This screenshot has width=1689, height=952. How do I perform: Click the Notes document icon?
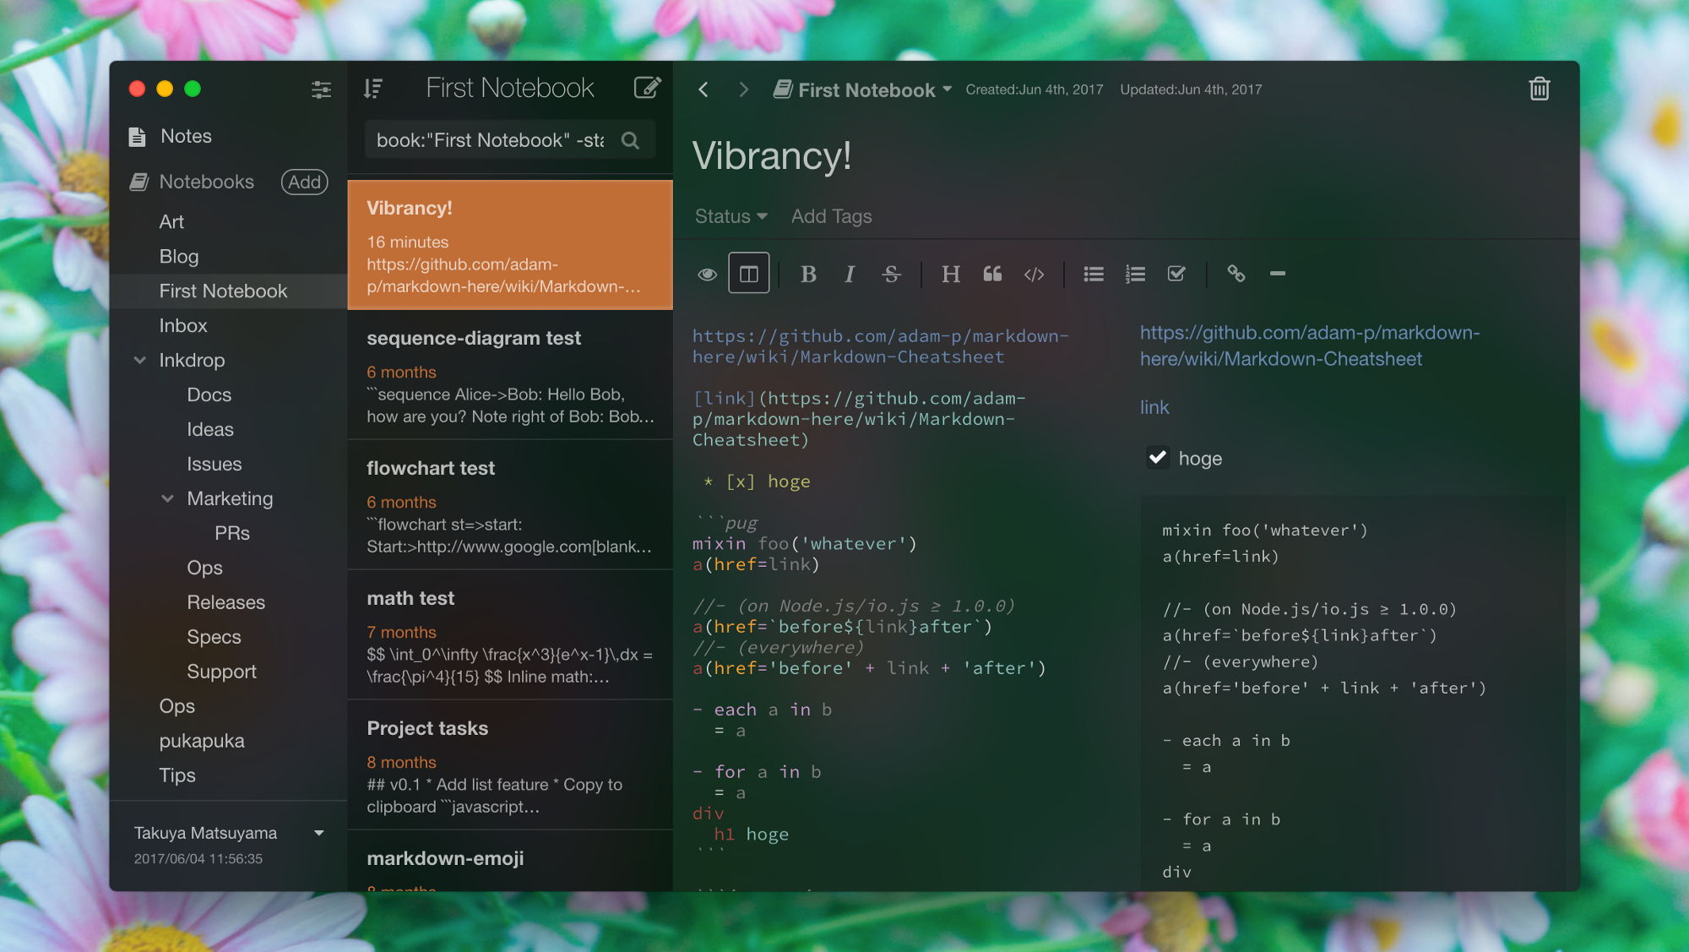point(137,136)
